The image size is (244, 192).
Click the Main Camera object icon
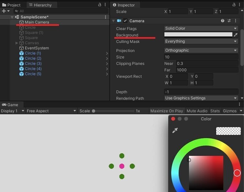point(21,22)
